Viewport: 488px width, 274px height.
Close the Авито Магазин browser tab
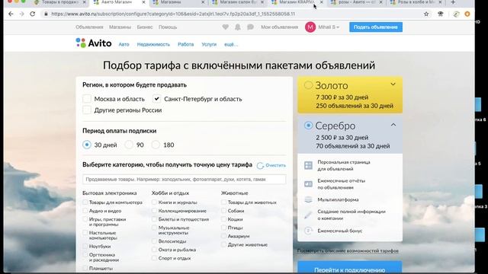pos(143,2)
